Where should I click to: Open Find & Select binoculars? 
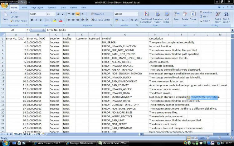tap(226, 17)
